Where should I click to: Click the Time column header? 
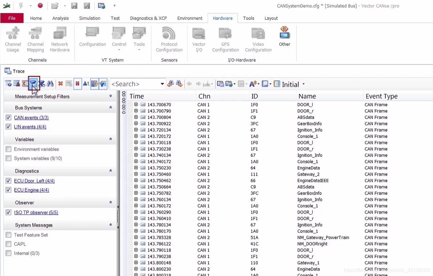tap(162, 96)
